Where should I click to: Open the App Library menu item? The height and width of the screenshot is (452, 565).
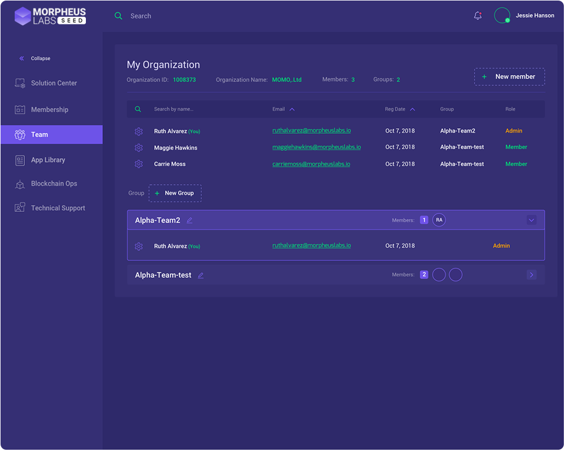[51, 160]
